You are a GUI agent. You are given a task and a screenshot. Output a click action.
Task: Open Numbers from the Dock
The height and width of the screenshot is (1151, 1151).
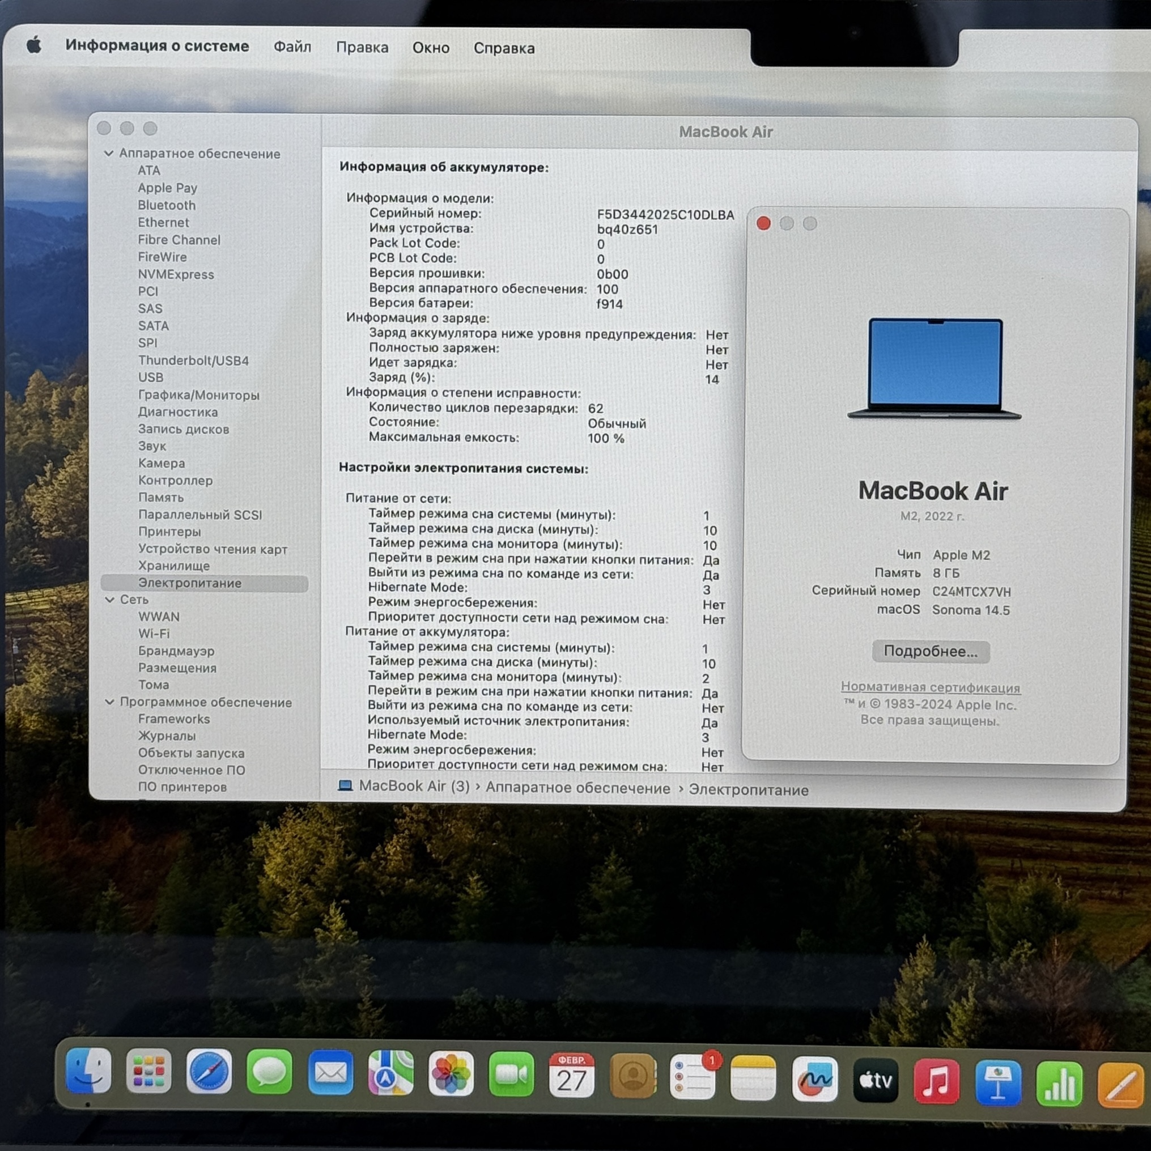tap(1059, 1084)
